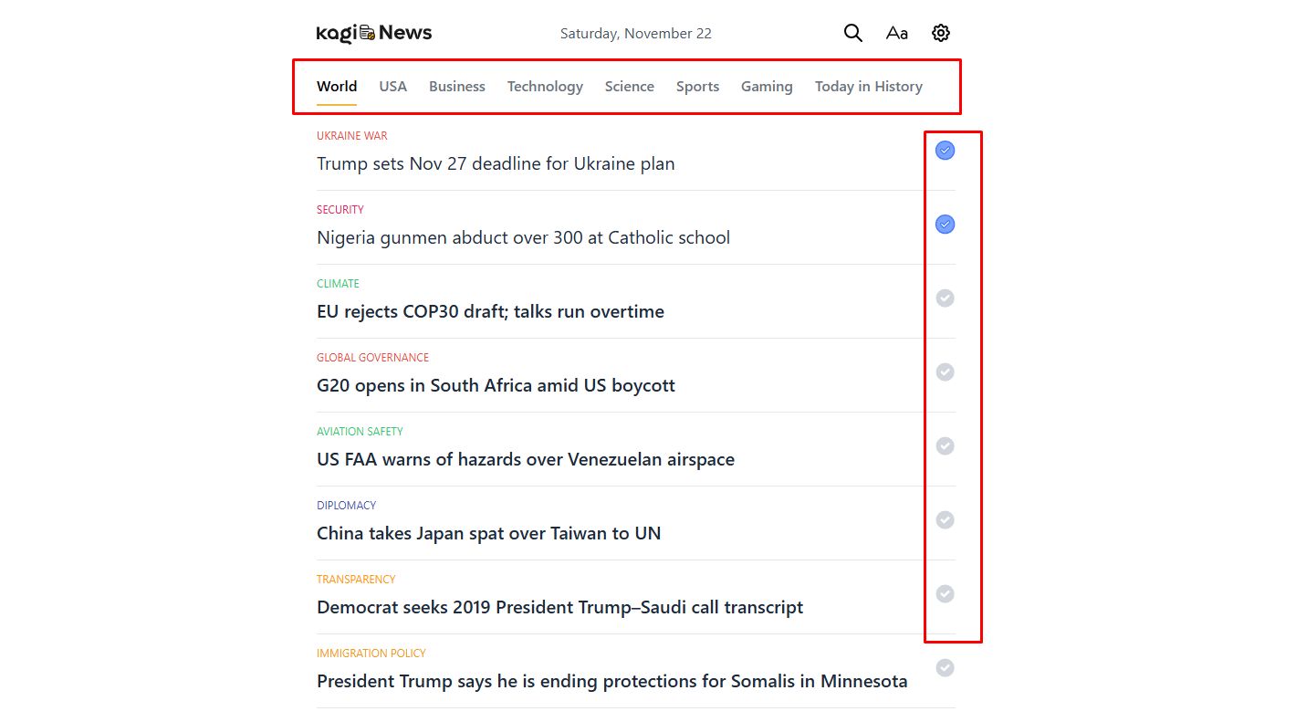1306x722 pixels.
Task: Select the Technology tab
Action: pos(545,86)
